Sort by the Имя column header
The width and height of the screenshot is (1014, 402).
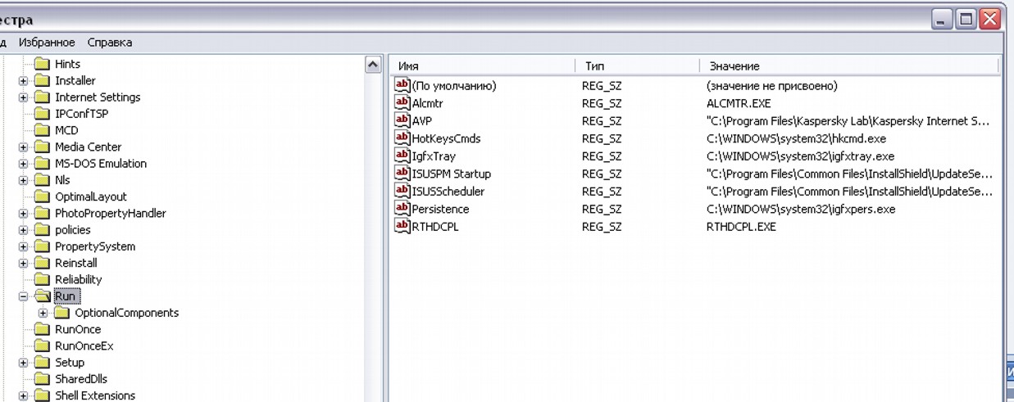point(482,65)
